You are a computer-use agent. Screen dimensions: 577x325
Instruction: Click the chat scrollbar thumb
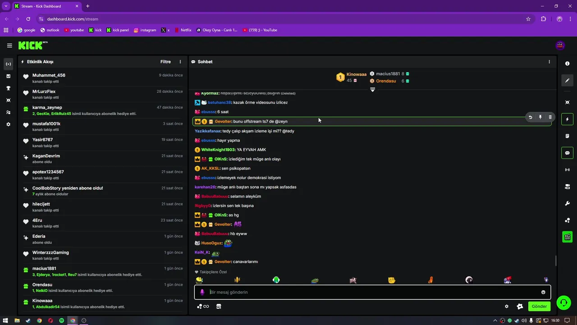point(556,261)
